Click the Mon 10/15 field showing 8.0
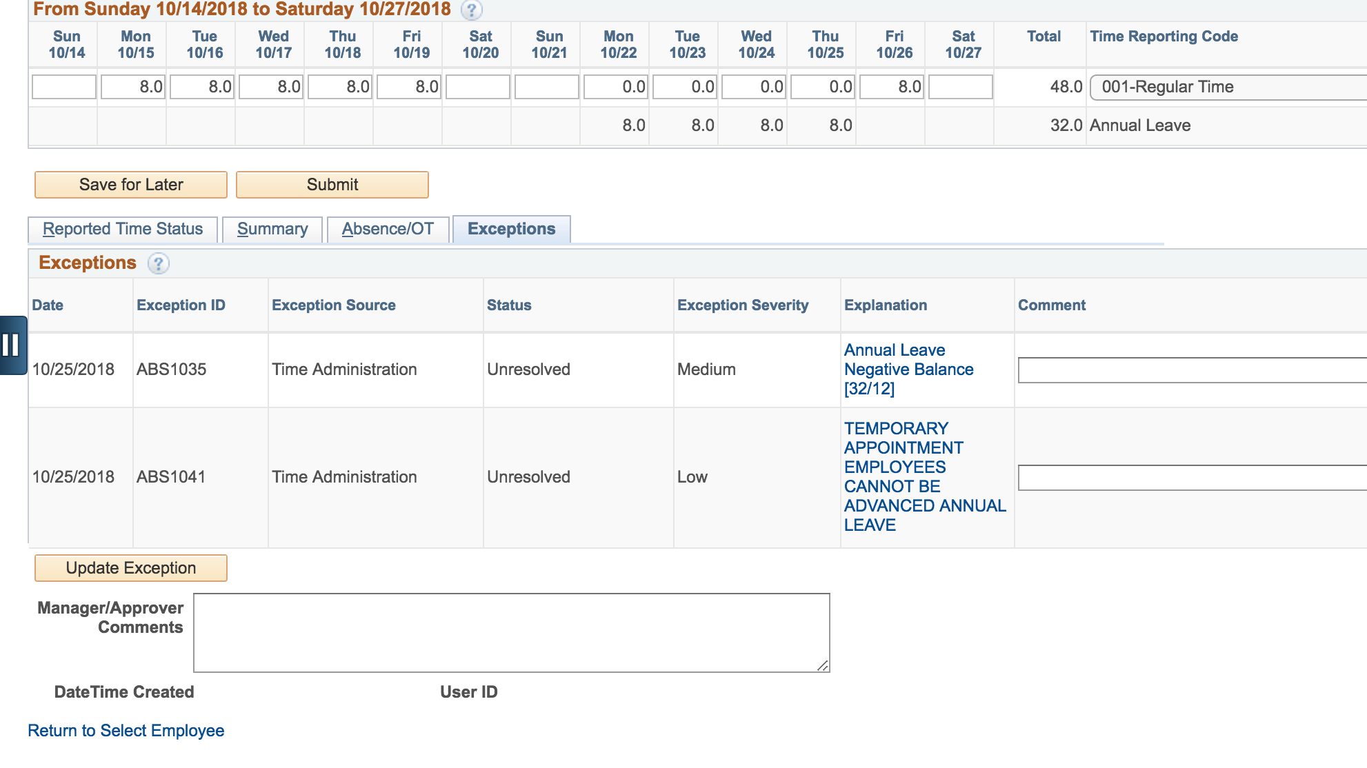1367x768 pixels. coord(132,87)
